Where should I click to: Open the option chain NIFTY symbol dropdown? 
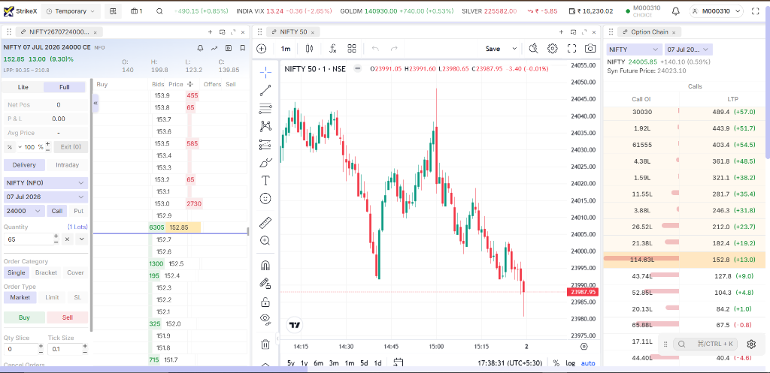pos(634,50)
